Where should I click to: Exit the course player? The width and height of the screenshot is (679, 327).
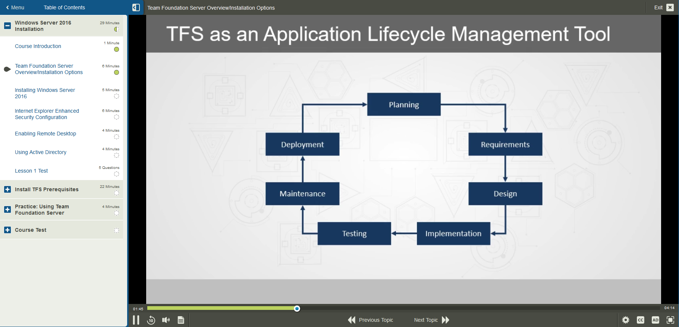(663, 7)
